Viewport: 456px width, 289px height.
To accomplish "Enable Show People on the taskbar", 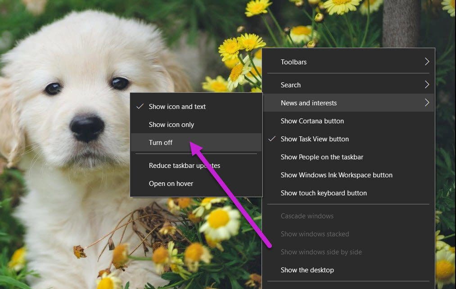I will click(348, 157).
